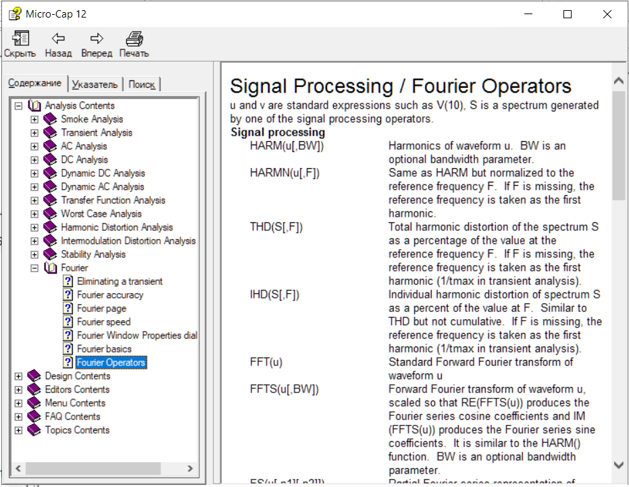Expand the Design Contents node
629x487 pixels.
[18, 376]
